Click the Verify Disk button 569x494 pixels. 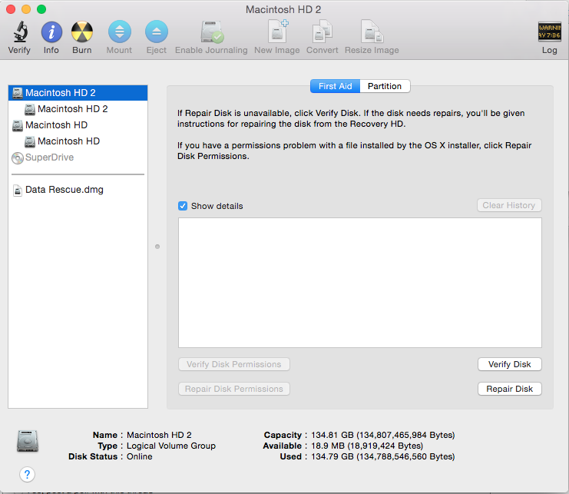click(509, 364)
